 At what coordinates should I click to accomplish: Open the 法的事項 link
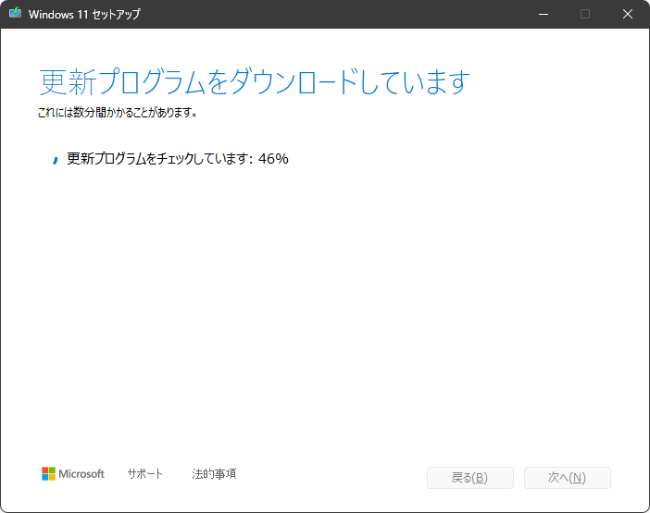[x=214, y=473]
